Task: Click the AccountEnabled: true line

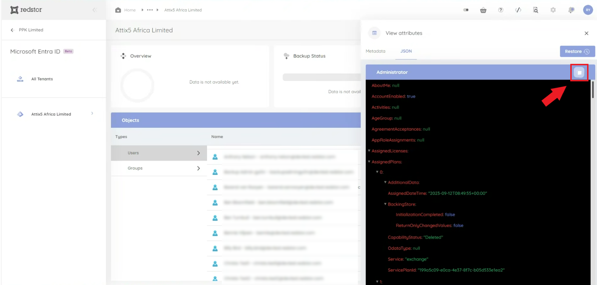Action: (x=393, y=96)
